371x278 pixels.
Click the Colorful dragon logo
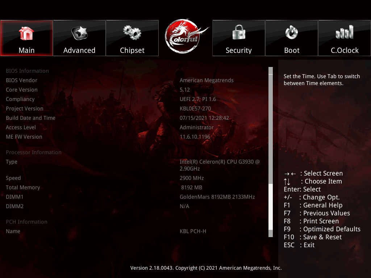pyautogui.click(x=185, y=36)
